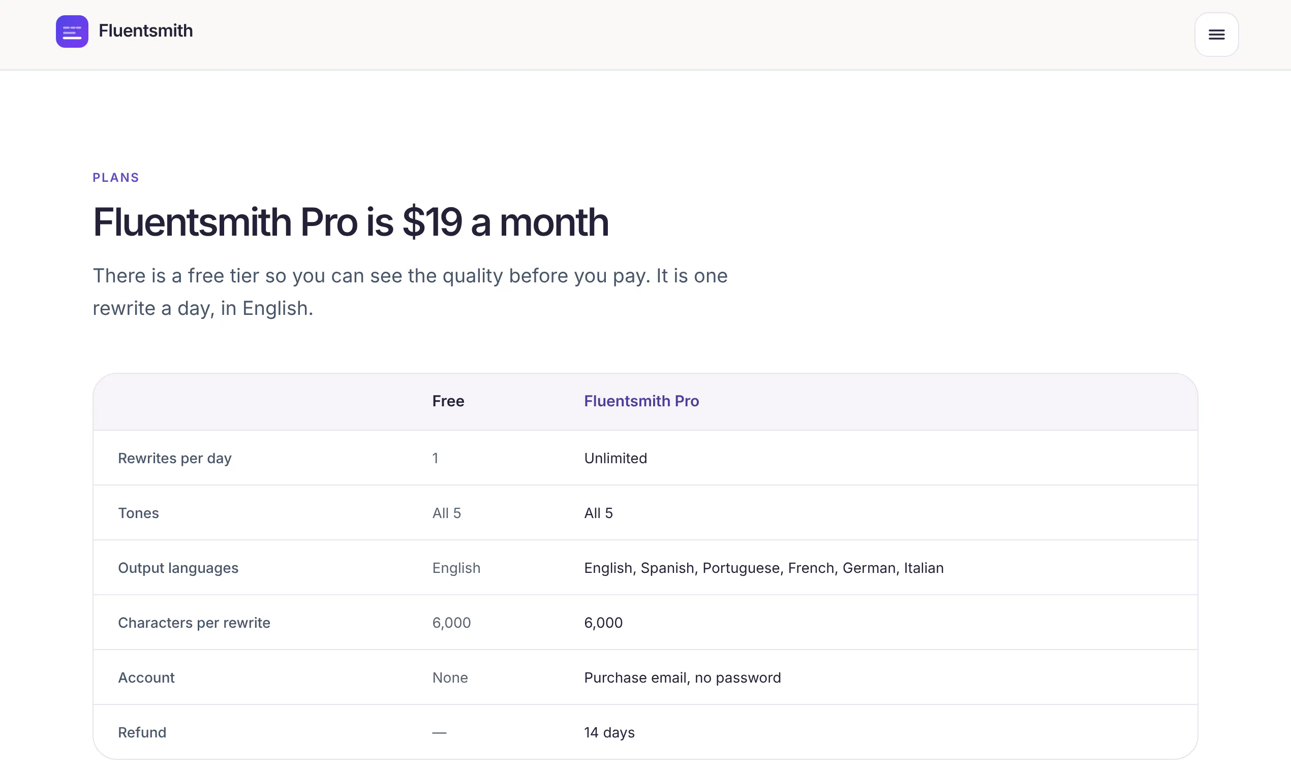
Task: Click the 'Refund' row label
Action: pyautogui.click(x=142, y=732)
